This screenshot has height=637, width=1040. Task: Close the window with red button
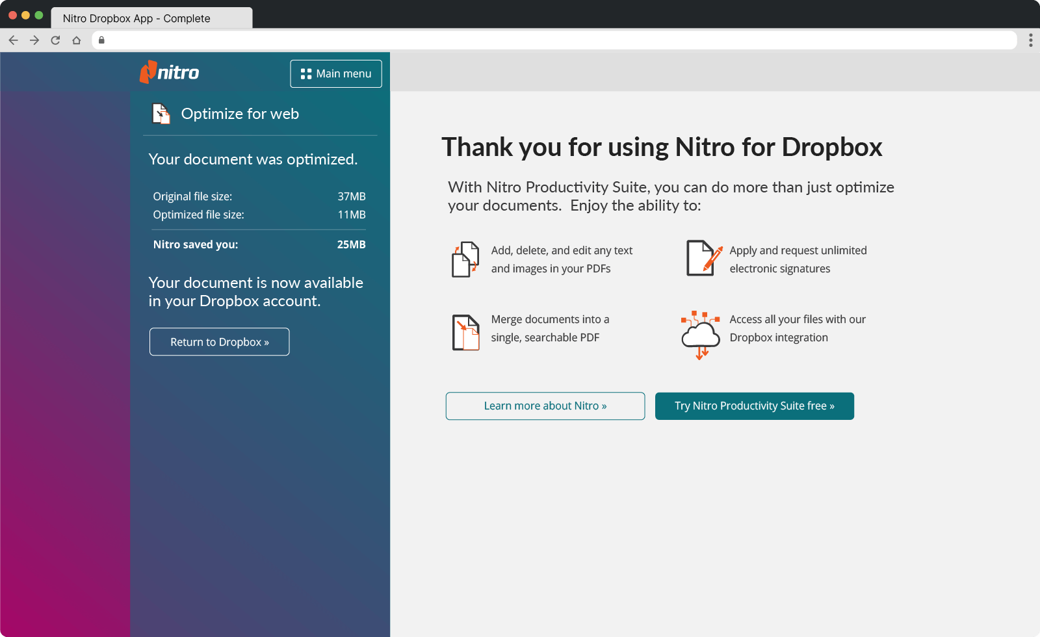coord(12,15)
